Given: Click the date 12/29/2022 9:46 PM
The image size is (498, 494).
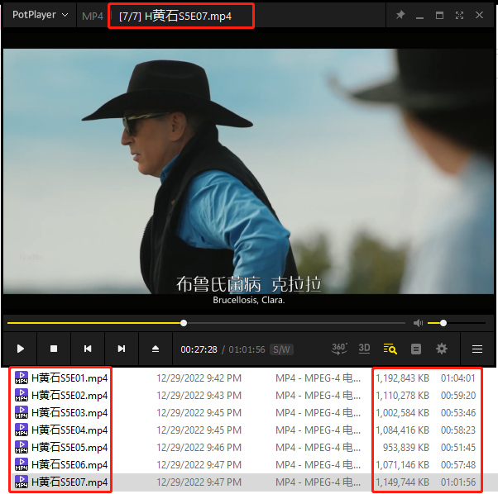Looking at the screenshot, I should (199, 448).
